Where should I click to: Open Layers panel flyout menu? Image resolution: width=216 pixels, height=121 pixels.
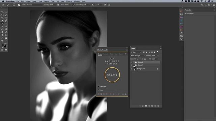[161, 48]
